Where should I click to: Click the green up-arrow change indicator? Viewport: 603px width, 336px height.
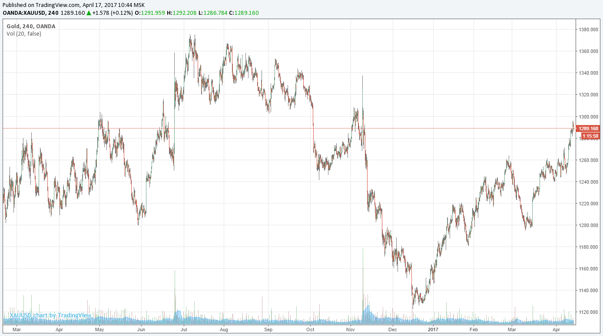coord(89,13)
